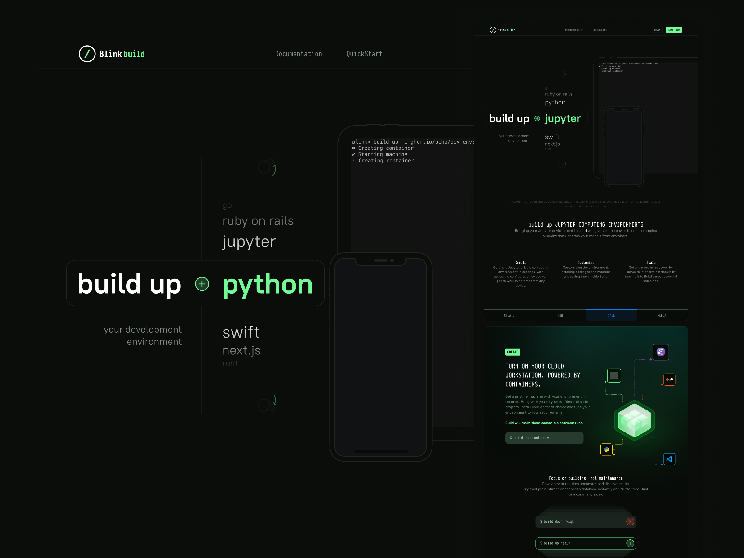
Task: Open the Documentation menu item
Action: pyautogui.click(x=298, y=54)
